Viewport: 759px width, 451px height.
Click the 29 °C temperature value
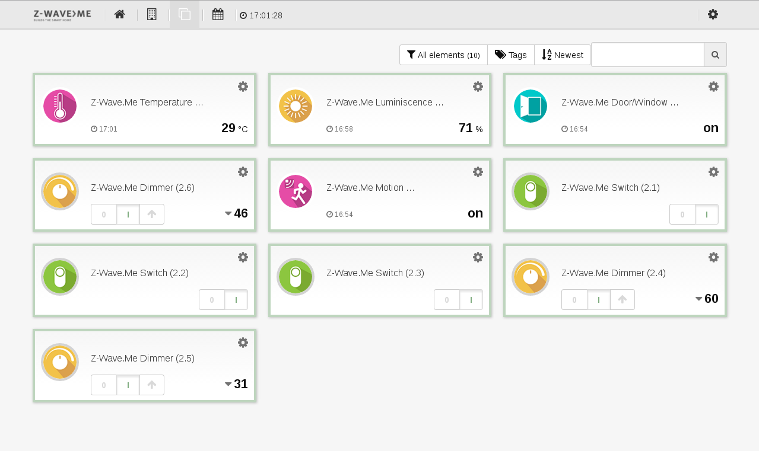[x=234, y=128]
